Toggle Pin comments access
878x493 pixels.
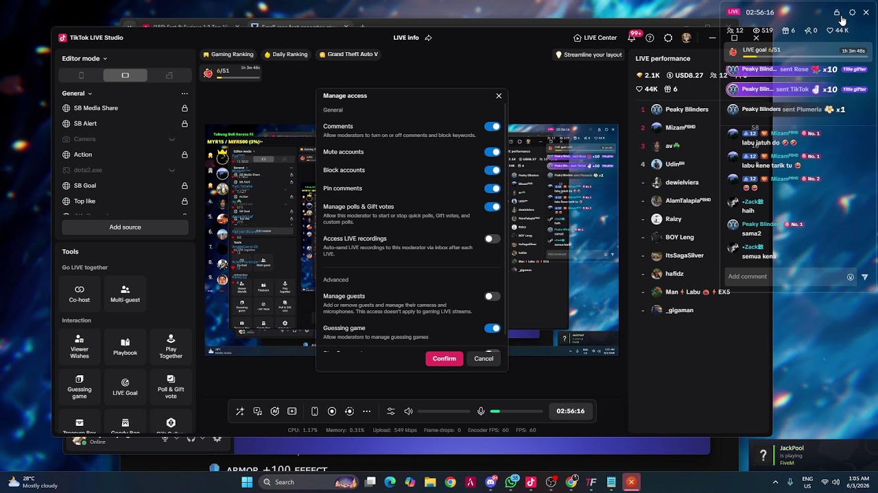point(493,188)
